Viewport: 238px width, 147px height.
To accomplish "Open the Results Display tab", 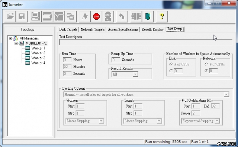I will click(152, 29).
